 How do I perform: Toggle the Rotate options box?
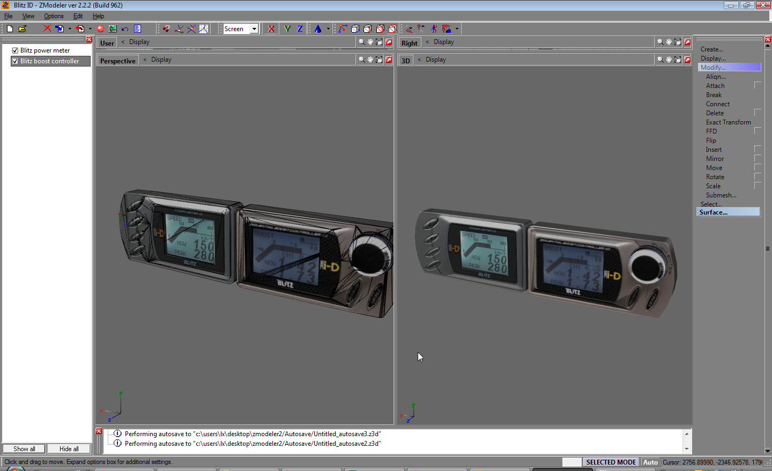(758, 176)
